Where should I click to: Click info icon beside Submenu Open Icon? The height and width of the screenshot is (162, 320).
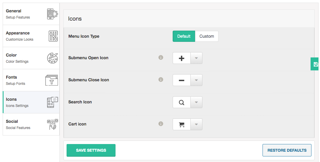tap(161, 57)
